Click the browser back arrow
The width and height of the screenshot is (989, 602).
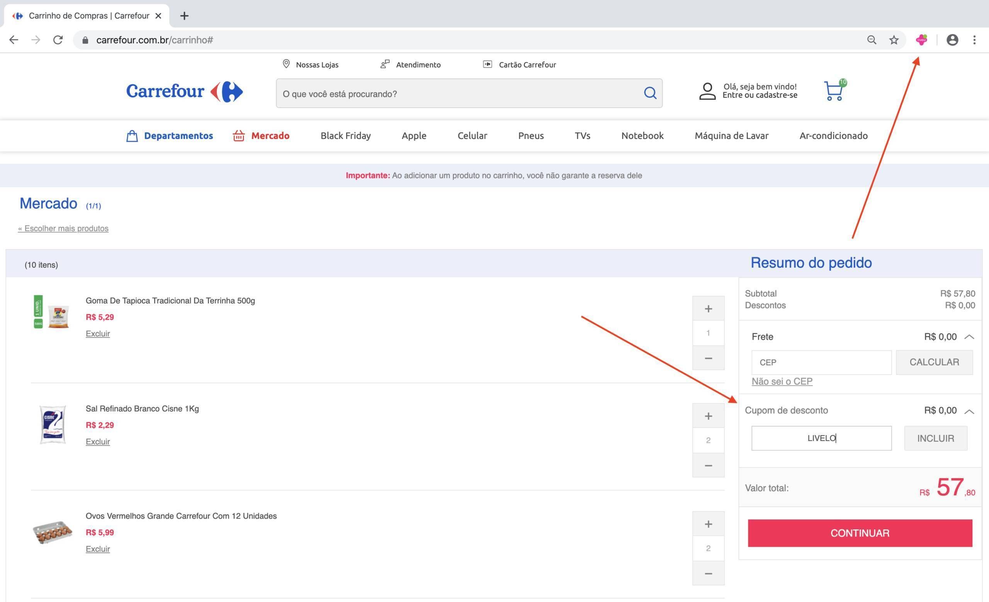(x=14, y=40)
